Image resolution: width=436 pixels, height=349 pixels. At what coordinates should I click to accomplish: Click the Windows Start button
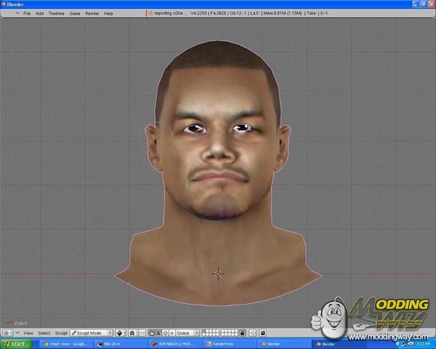coord(15,344)
